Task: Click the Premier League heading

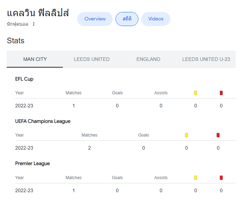Action: (32, 164)
